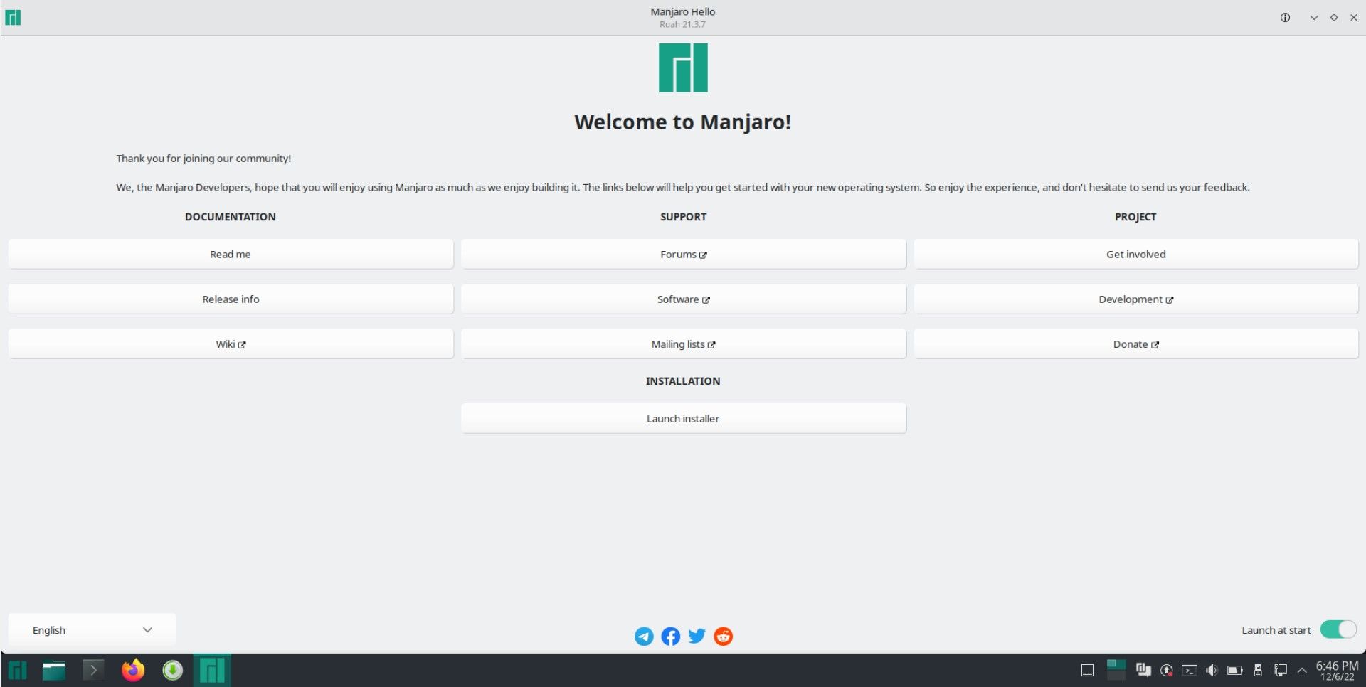Click the About info icon in title bar
Image resolution: width=1366 pixels, height=687 pixels.
(x=1285, y=18)
